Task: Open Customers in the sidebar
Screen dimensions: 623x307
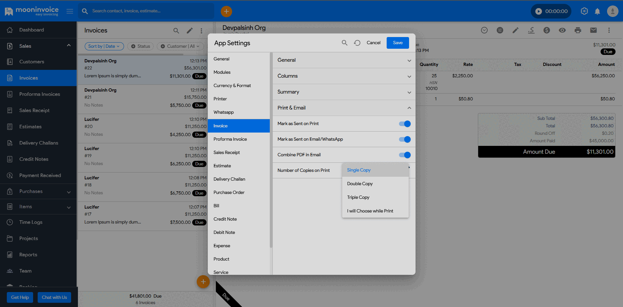Action: click(x=38, y=62)
